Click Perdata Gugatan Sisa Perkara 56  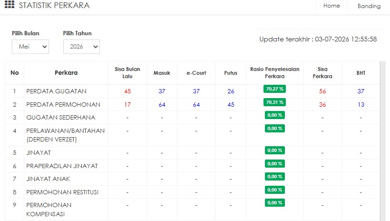[x=322, y=91]
